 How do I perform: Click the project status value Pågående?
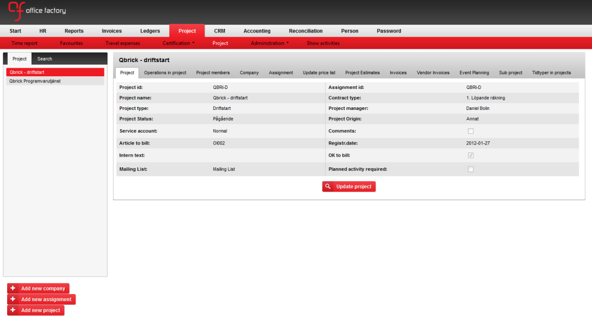point(223,119)
